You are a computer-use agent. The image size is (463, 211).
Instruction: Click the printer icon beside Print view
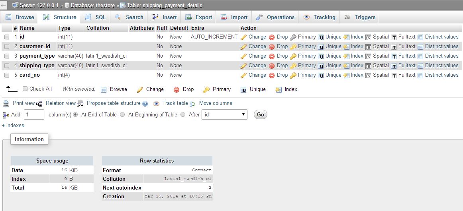6,104
